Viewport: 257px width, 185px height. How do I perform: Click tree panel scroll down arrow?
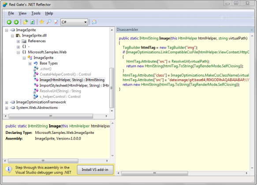click(112, 111)
